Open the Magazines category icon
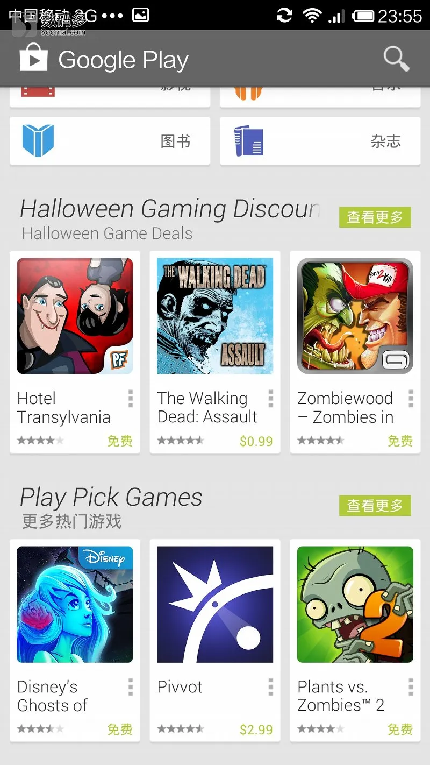The image size is (430, 765). point(248,141)
